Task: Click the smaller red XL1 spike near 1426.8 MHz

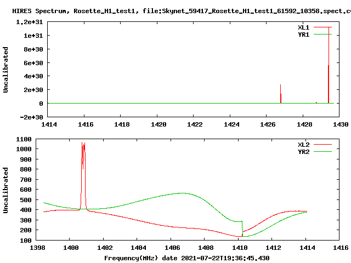Action: click(x=281, y=94)
